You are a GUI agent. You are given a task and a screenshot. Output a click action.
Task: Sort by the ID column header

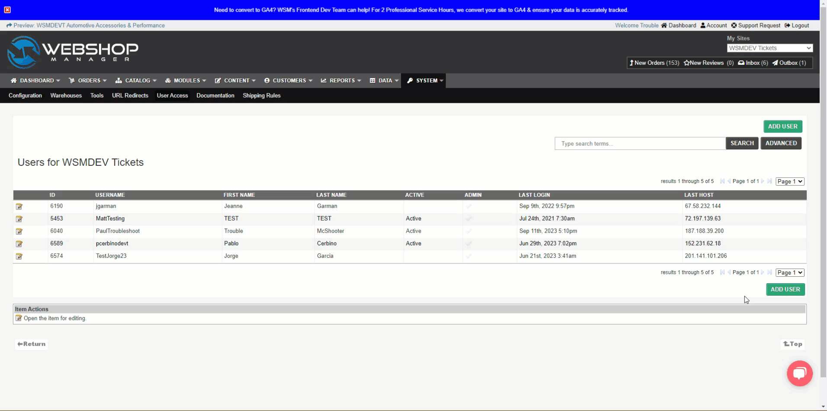pos(52,195)
